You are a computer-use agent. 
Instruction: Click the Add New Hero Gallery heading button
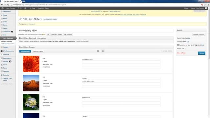[x=50, y=19]
